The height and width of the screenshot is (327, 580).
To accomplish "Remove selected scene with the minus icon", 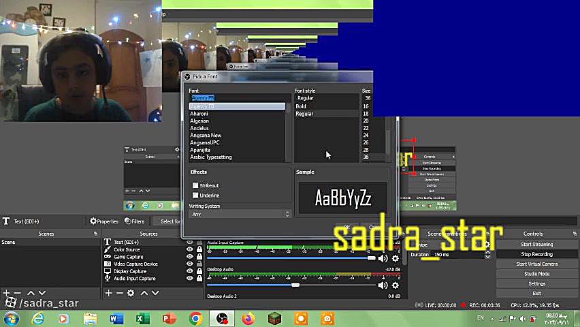I will [x=18, y=293].
